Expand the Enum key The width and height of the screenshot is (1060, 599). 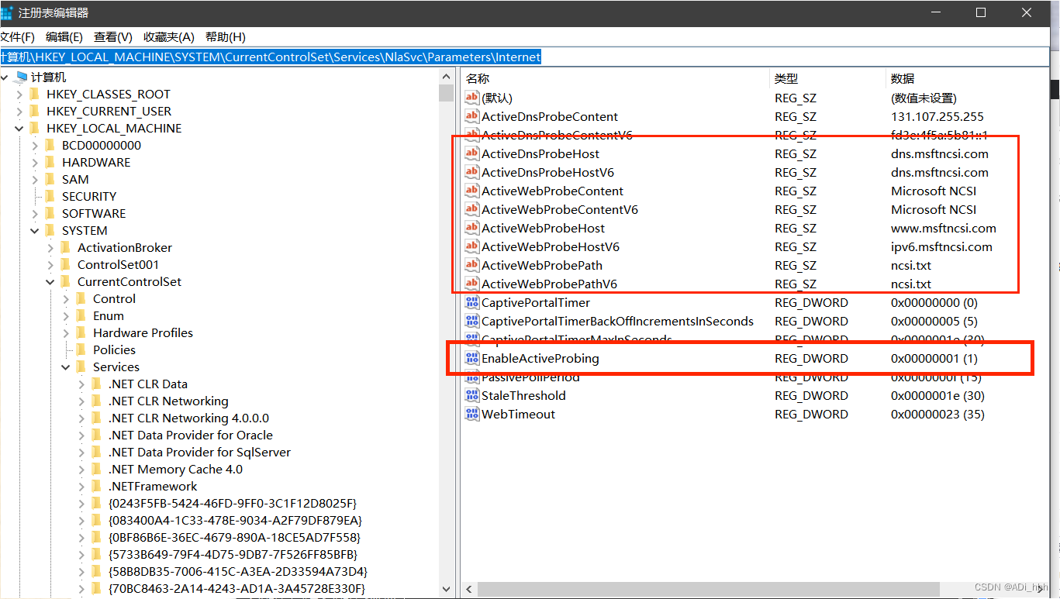[66, 315]
